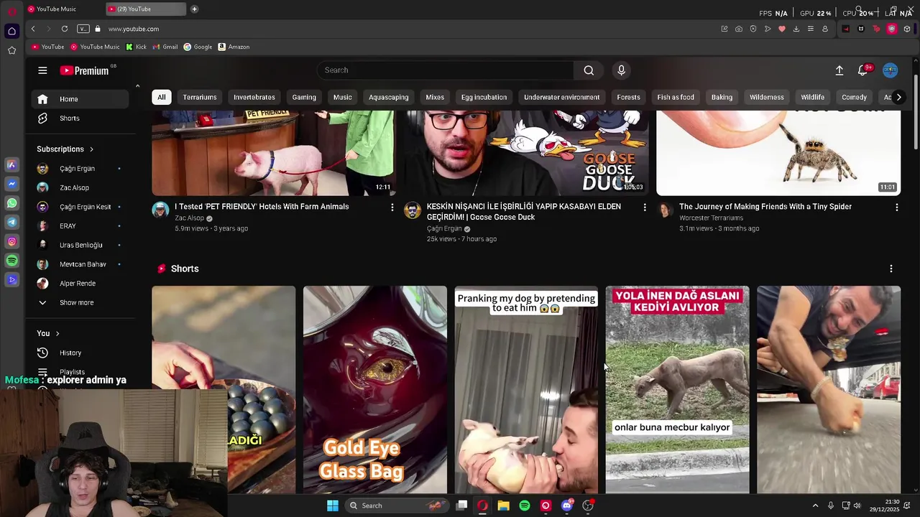The width and height of the screenshot is (920, 517).
Task: Open the Opera sidebar bookmarks star
Action: (11, 50)
